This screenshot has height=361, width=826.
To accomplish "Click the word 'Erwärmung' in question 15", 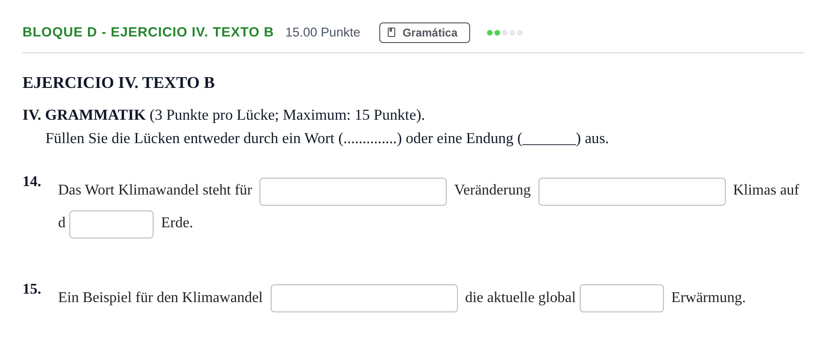I will coord(708,297).
